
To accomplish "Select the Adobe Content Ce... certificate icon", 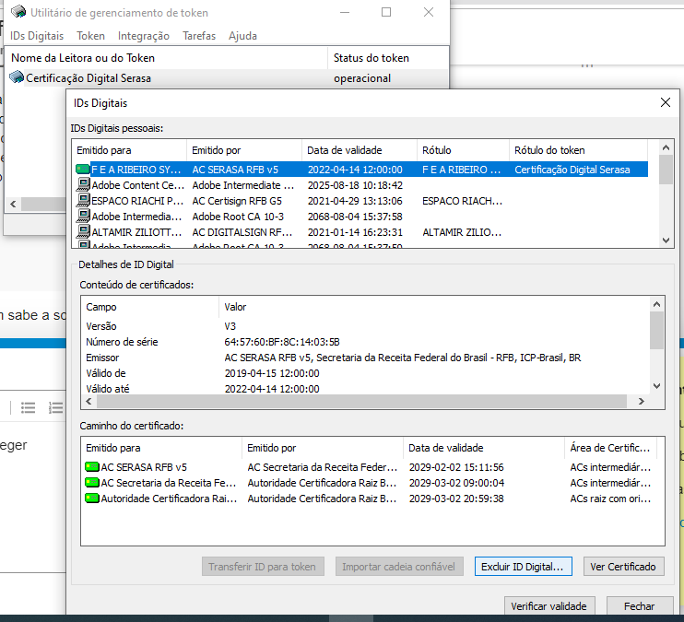I will (83, 184).
